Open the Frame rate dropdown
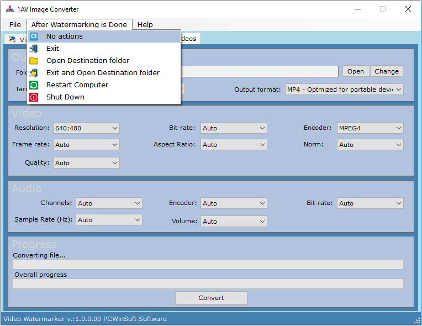 pos(86,145)
